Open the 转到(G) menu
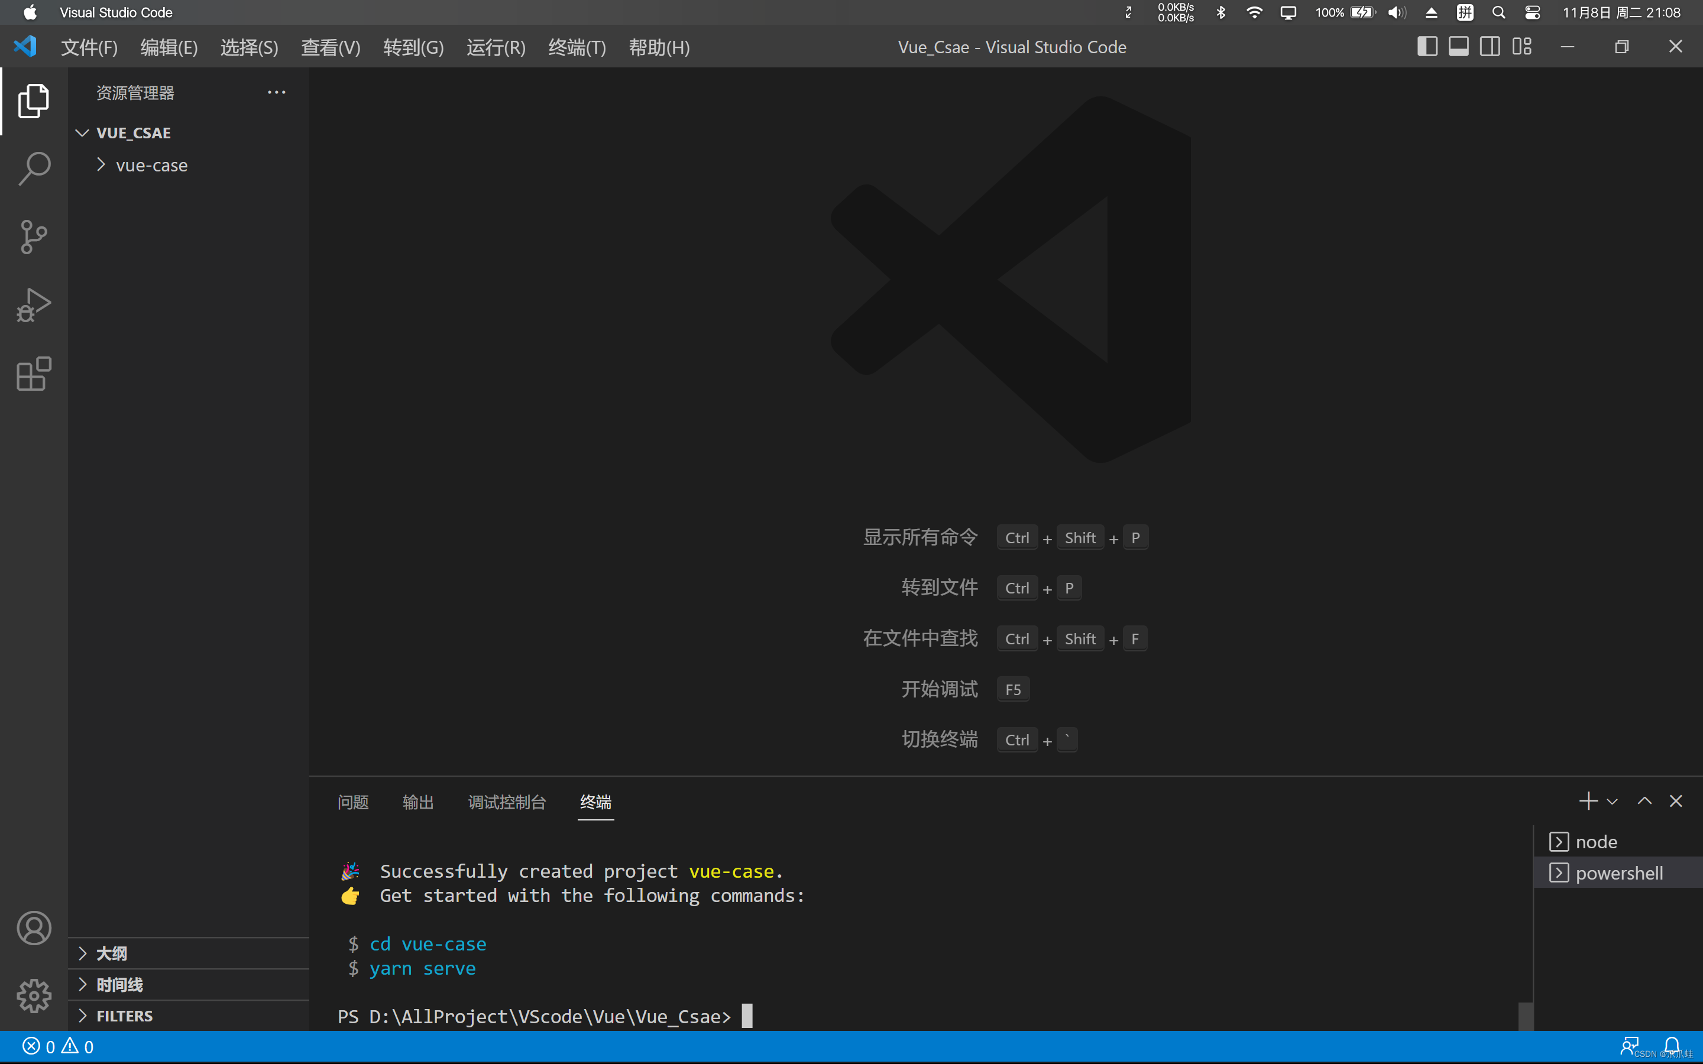 click(x=413, y=47)
